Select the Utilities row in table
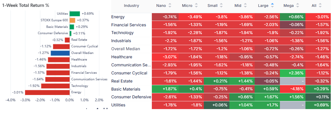Image resolution: width=331 pixels, height=127 pixels. 118,105
